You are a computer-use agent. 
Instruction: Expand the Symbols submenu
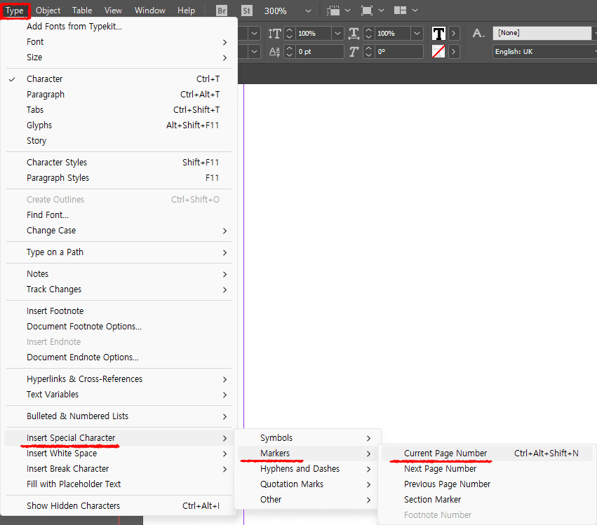click(276, 437)
